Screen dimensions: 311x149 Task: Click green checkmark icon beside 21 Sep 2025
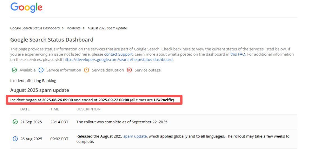[15, 122]
